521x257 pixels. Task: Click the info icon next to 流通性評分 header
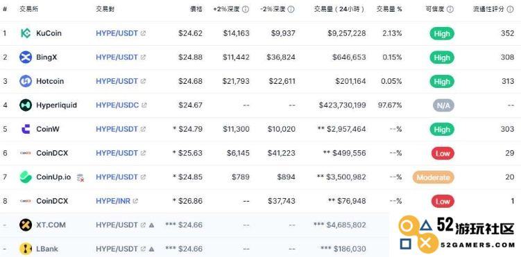[x=511, y=9]
